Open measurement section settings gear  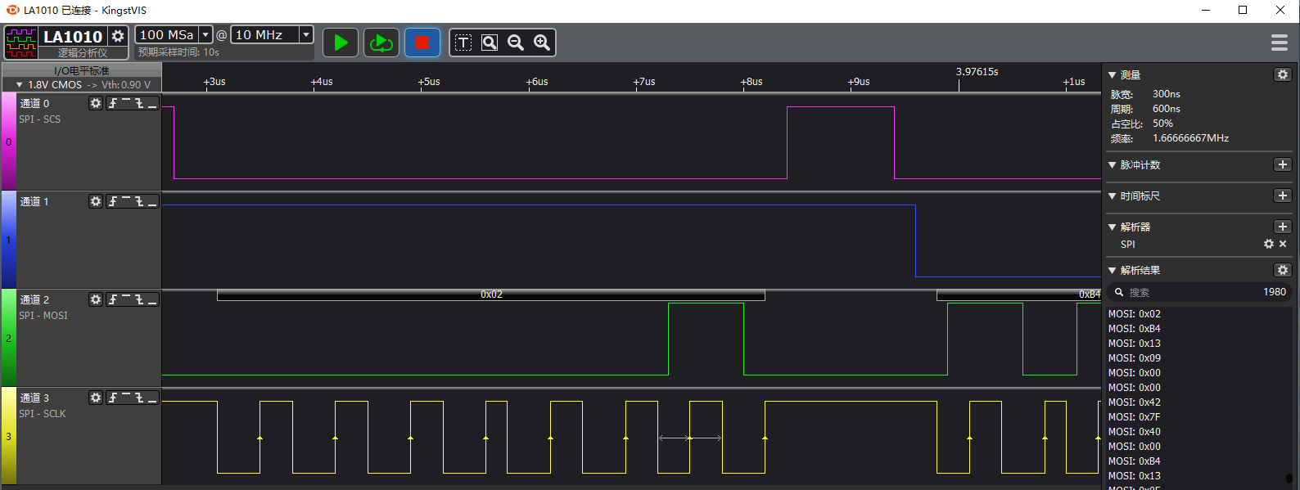coord(1283,74)
